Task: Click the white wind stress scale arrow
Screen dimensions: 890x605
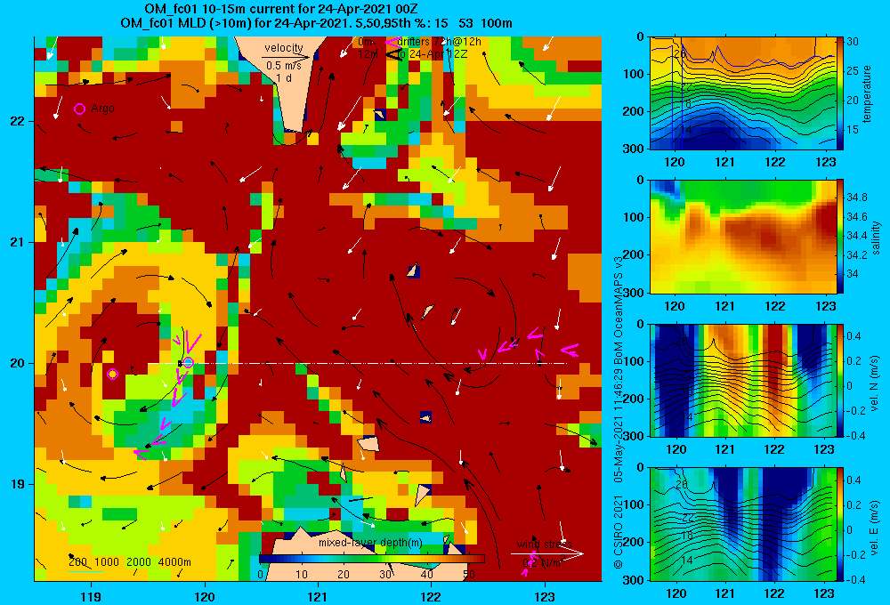Action: point(547,554)
